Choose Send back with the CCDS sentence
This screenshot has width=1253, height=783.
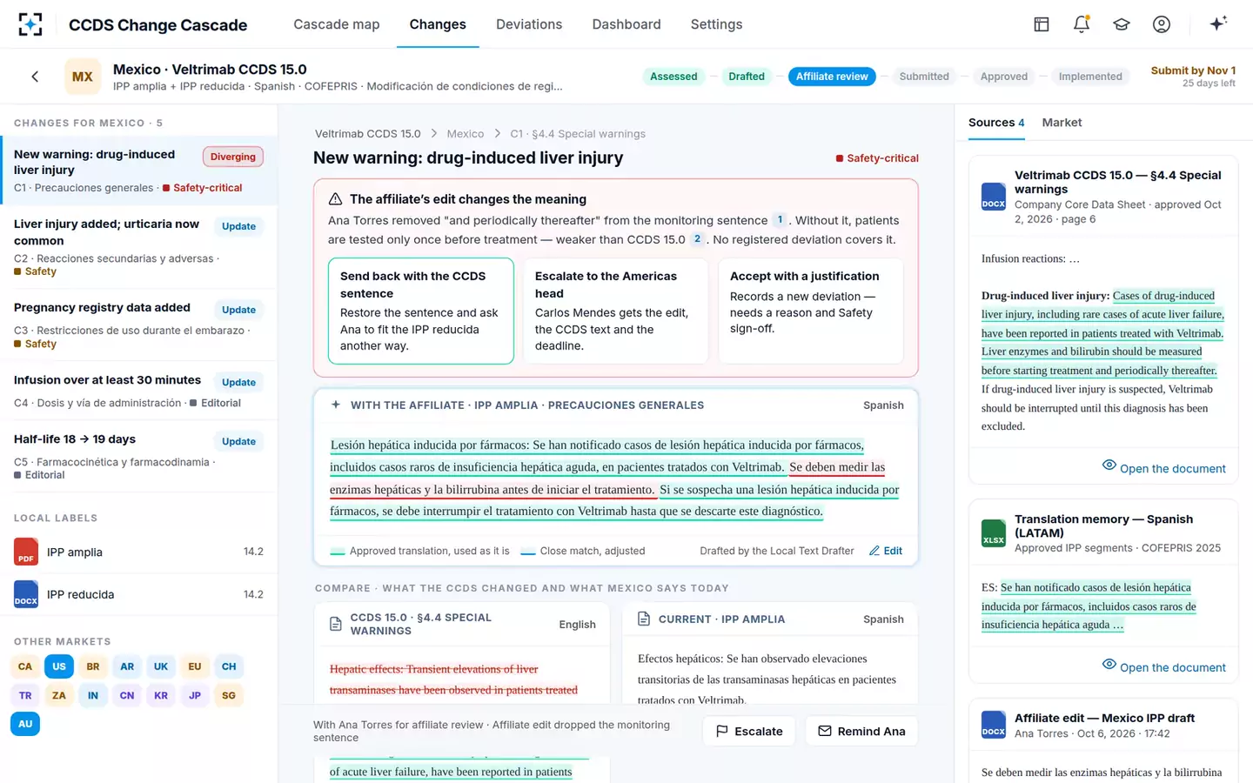point(421,311)
